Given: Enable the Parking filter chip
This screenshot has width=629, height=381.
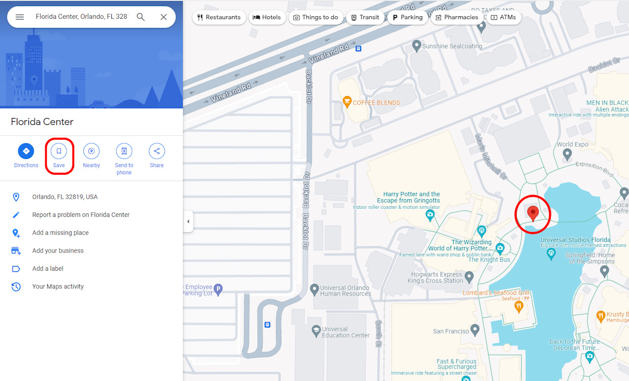Looking at the screenshot, I should tap(407, 17).
